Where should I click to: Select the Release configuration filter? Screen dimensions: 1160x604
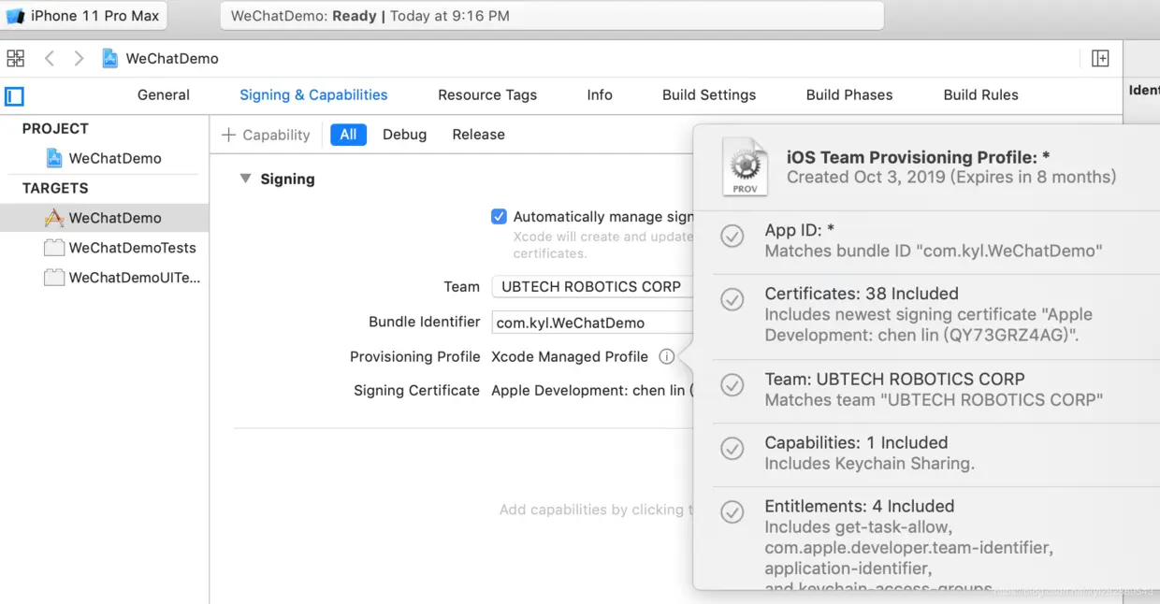478,135
